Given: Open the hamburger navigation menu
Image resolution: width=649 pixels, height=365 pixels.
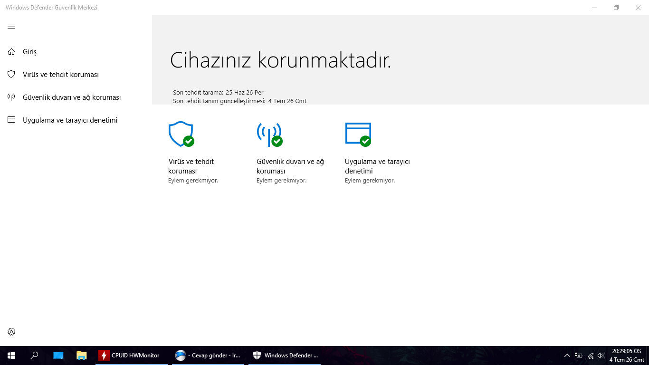Looking at the screenshot, I should pos(11,27).
